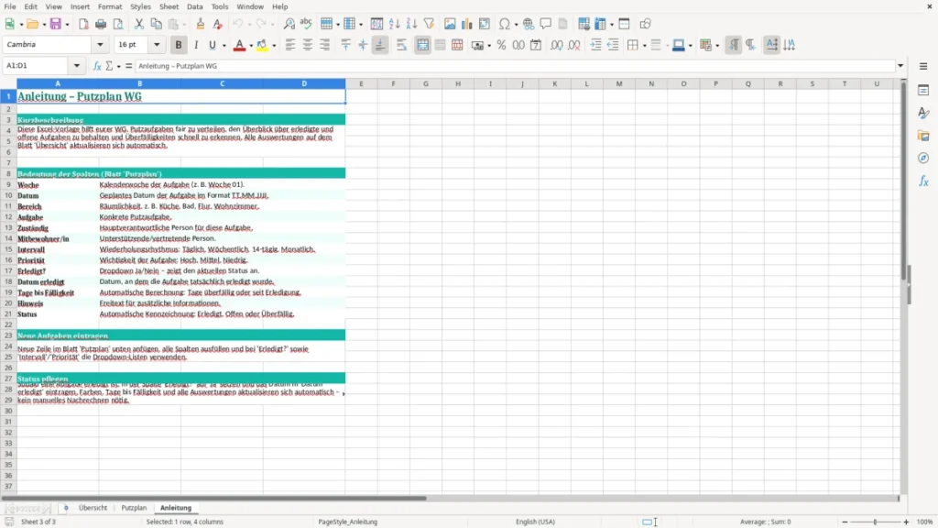The image size is (938, 528).
Task: Click the formula input line
Action: (x=515, y=66)
